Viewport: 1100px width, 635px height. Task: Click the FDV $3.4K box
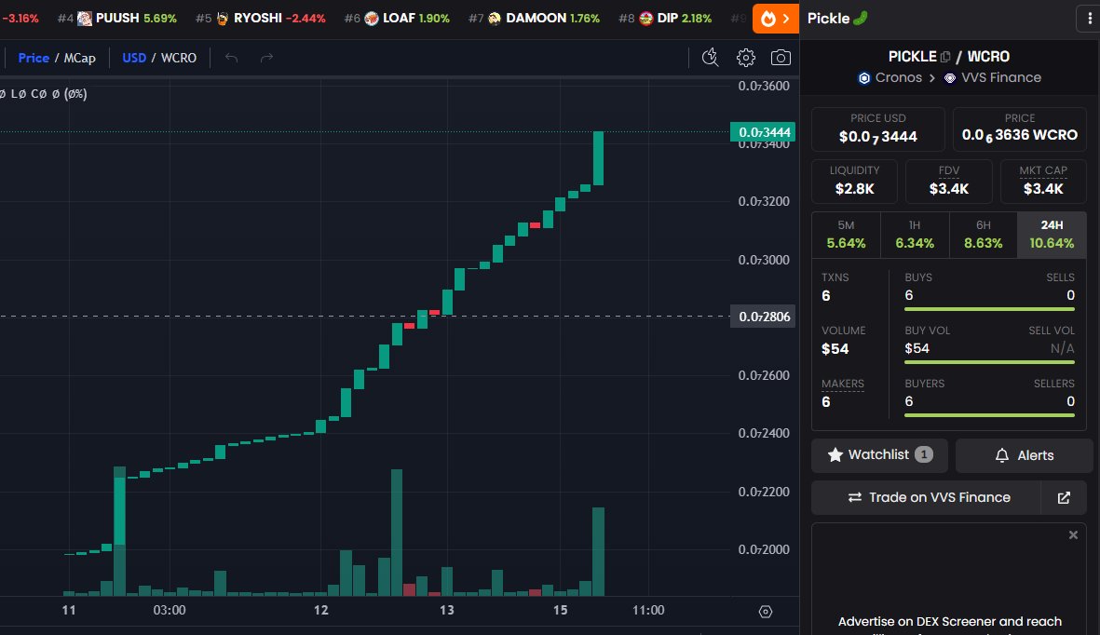point(949,181)
